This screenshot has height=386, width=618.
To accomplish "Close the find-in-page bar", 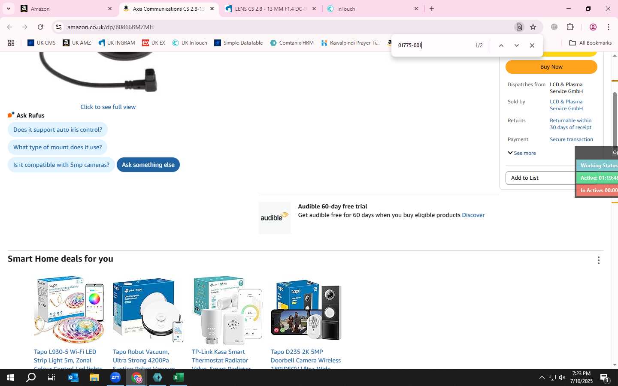I will point(532,45).
